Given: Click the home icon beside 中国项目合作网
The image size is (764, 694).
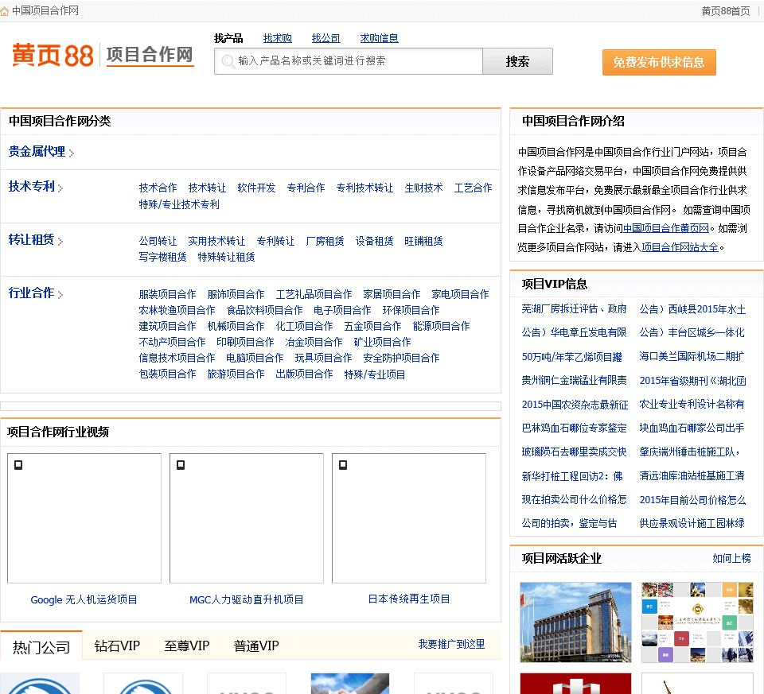Looking at the screenshot, I should coord(5,11).
